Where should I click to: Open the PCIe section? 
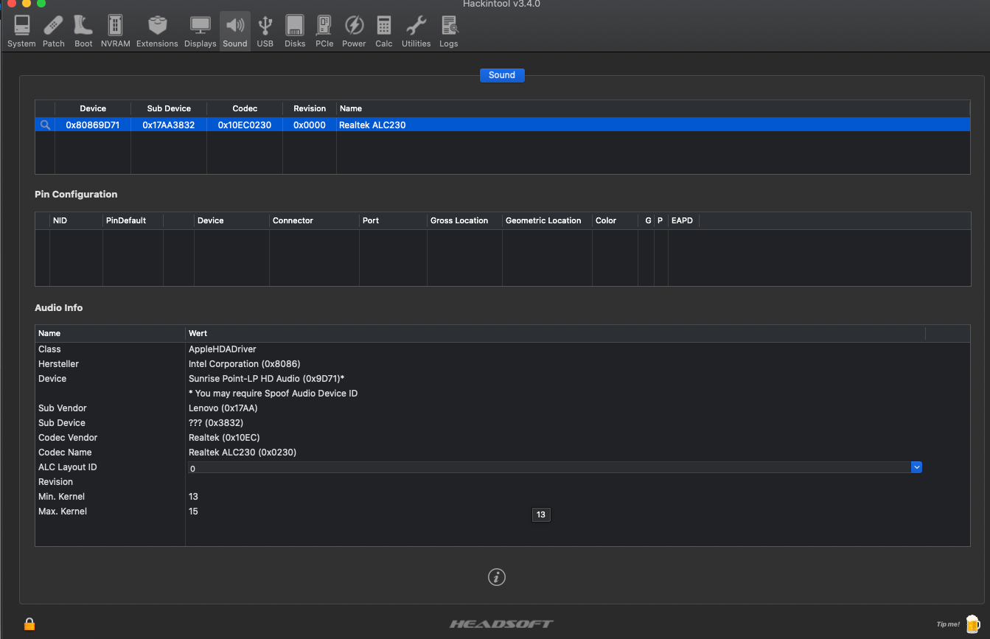[x=324, y=31]
